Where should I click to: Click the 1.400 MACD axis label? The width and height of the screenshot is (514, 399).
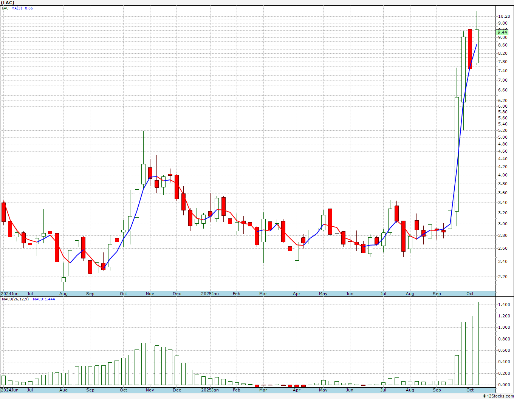pyautogui.click(x=504, y=305)
